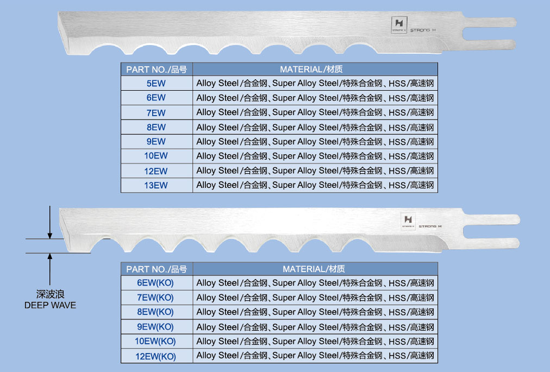Click MATERIAL header in bottom table

(315, 269)
